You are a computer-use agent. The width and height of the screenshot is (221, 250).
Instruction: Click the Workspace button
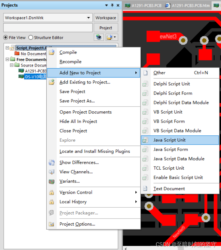click(106, 18)
